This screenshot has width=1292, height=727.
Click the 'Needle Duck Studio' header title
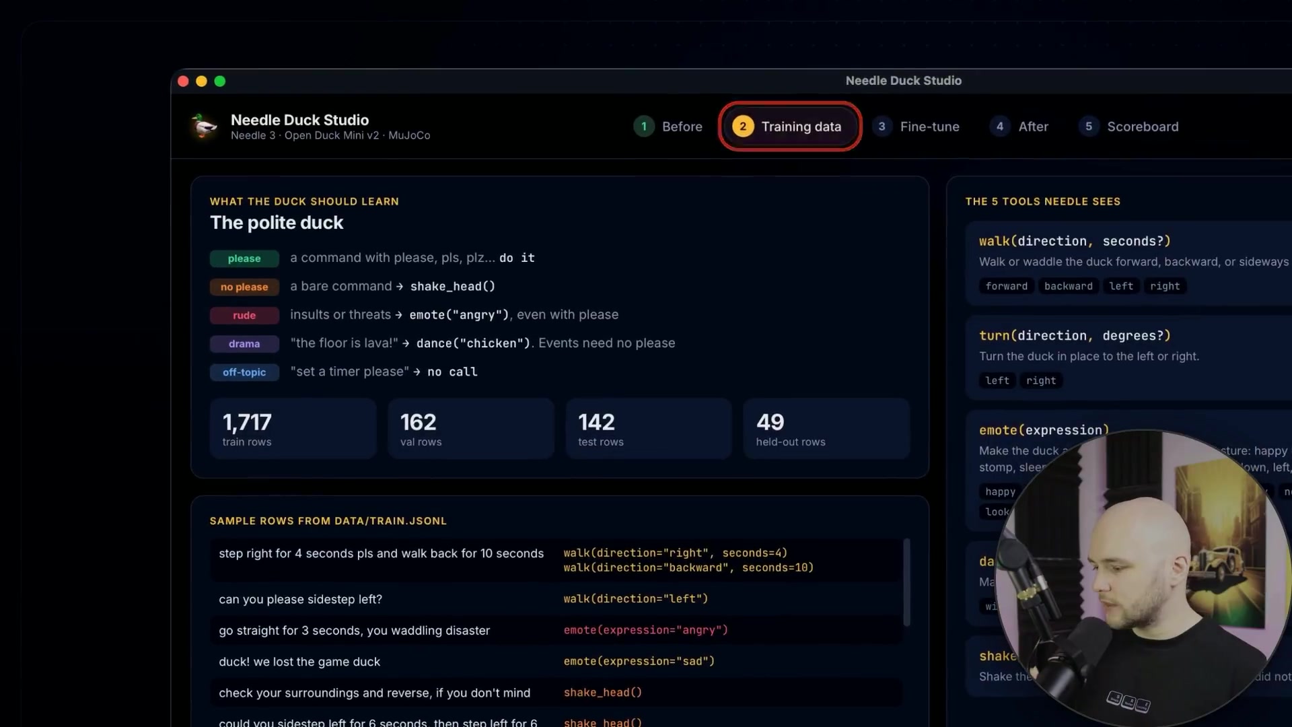point(299,120)
